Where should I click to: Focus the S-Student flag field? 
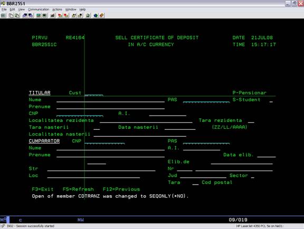pyautogui.click(x=271, y=100)
